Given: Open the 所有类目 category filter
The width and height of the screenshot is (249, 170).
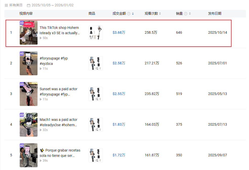Looking at the screenshot, I should coord(15,5).
